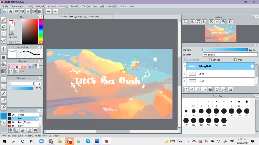Click the layer Độ trong opacity slider
Image resolution: width=259 pixels, height=145 pixels.
[225, 50]
